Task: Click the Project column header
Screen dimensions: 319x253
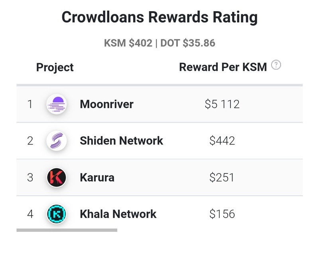Action: 55,67
